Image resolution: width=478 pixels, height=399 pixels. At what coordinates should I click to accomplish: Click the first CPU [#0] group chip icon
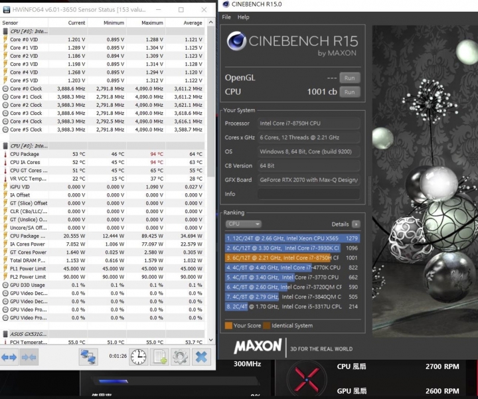(5, 31)
